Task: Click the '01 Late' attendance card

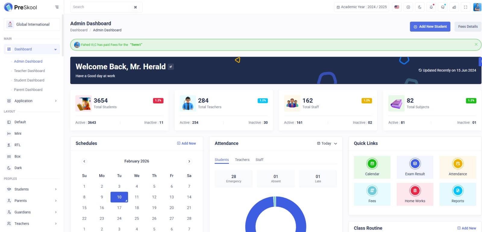Action: 318,179
